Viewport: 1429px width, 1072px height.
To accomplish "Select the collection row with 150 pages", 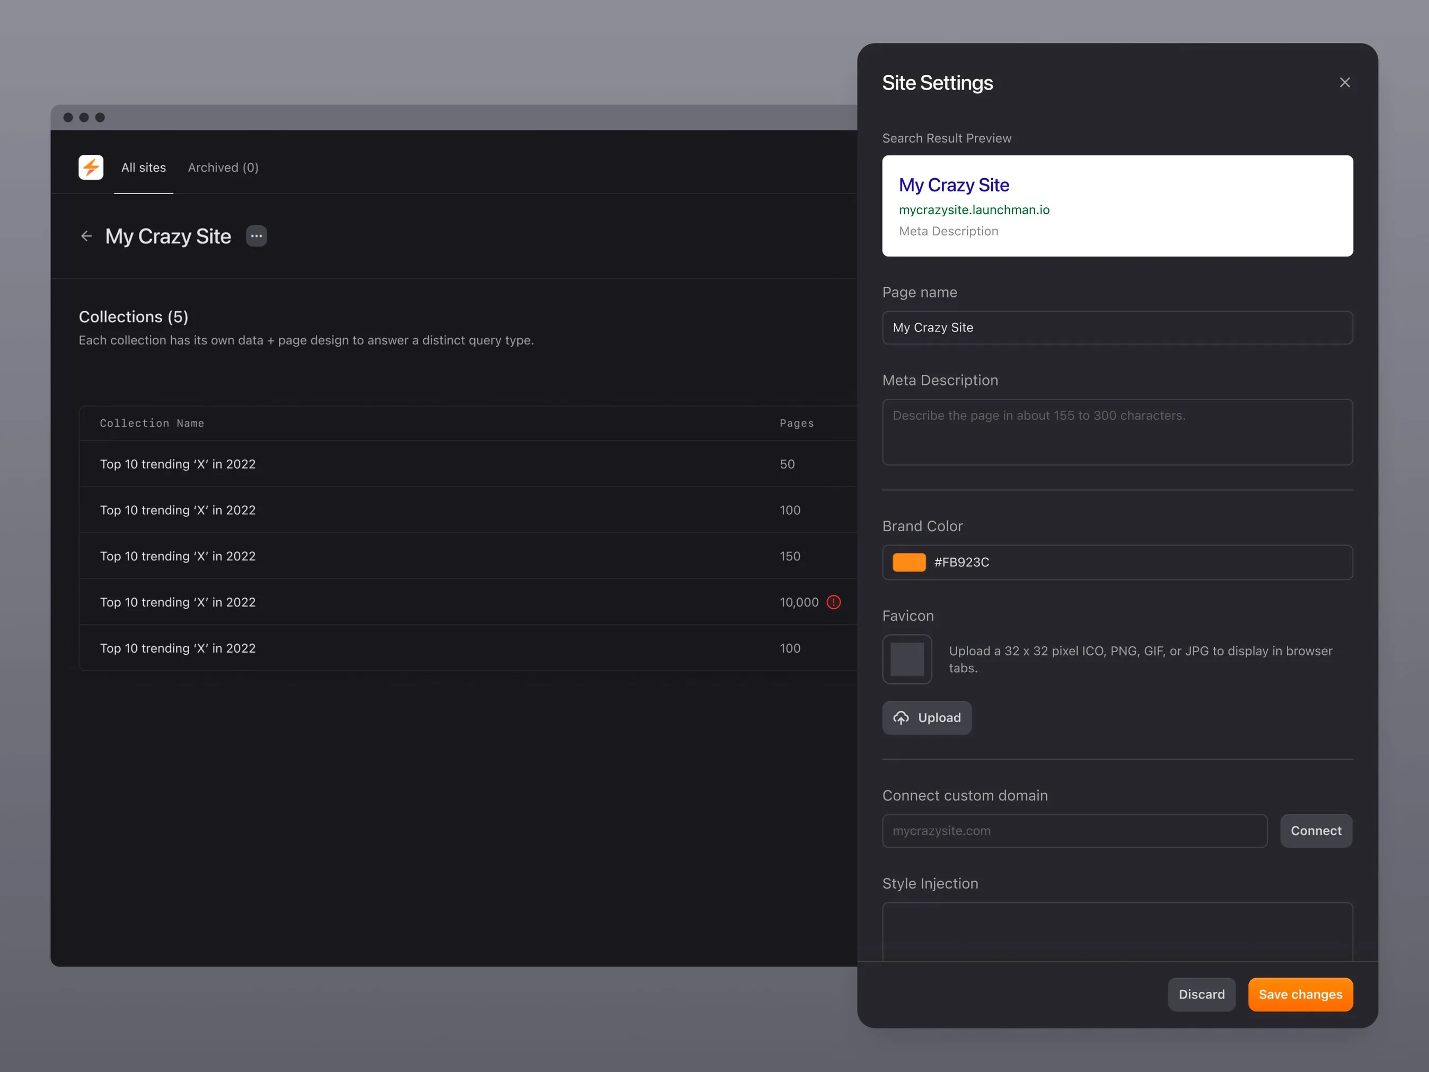I will 469,556.
